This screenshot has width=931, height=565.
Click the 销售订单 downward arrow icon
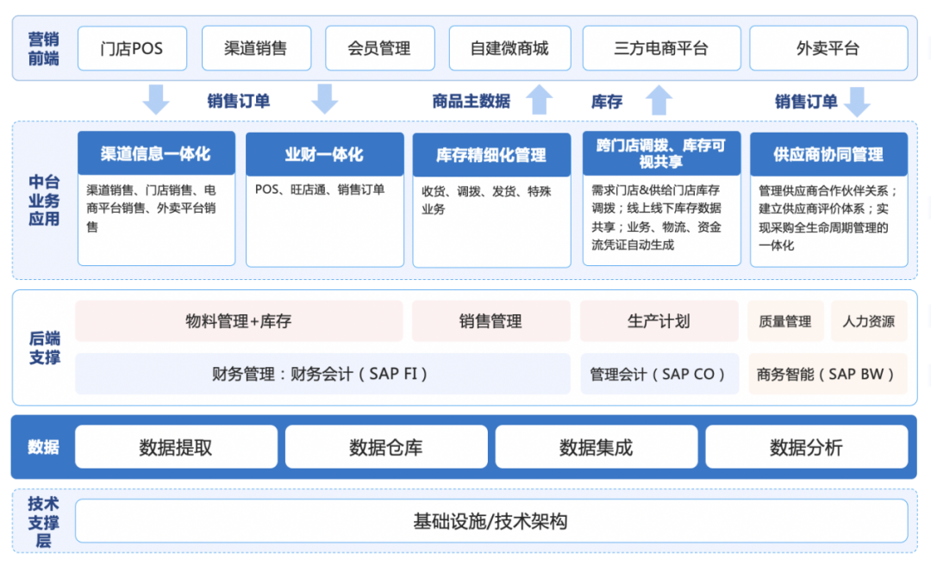click(156, 98)
